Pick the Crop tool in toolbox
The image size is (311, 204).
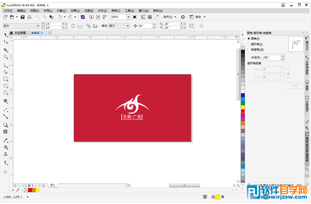pyautogui.click(x=6, y=50)
